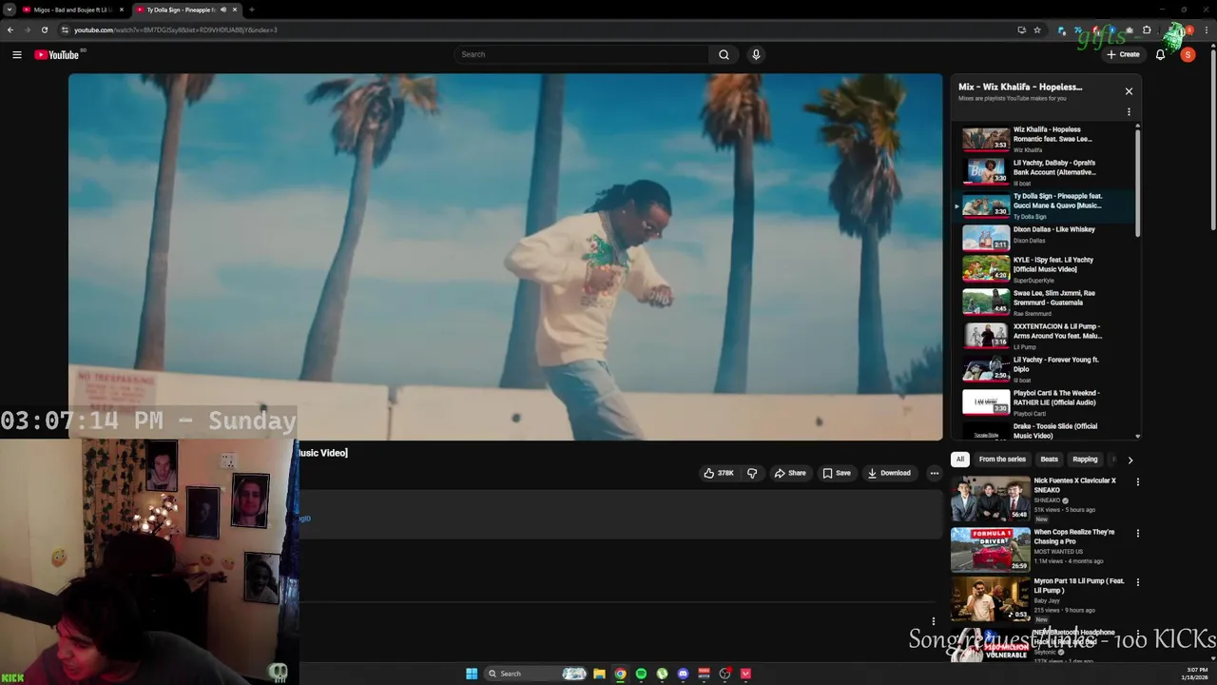Viewport: 1217px width, 685px height.
Task: Play Playboi Carti RATHER LIE from mix
Action: (1044, 402)
